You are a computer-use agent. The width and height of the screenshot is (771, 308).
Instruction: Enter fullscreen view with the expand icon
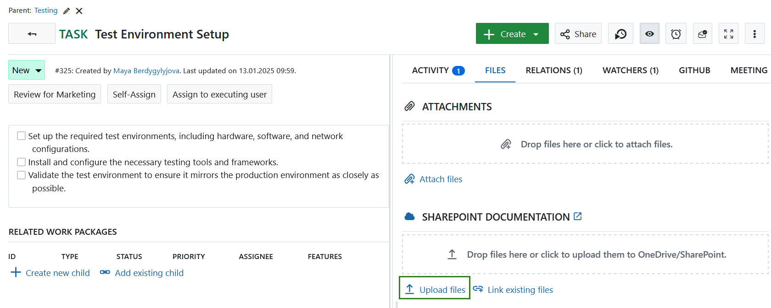click(x=728, y=34)
